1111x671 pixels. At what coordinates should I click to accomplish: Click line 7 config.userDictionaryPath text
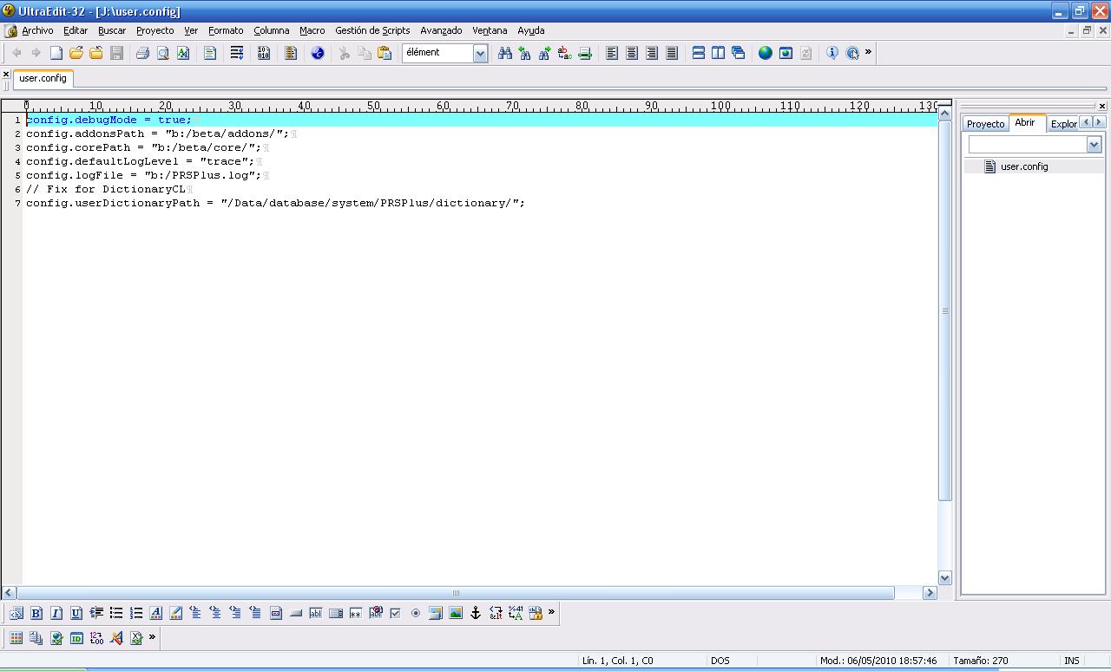[275, 203]
